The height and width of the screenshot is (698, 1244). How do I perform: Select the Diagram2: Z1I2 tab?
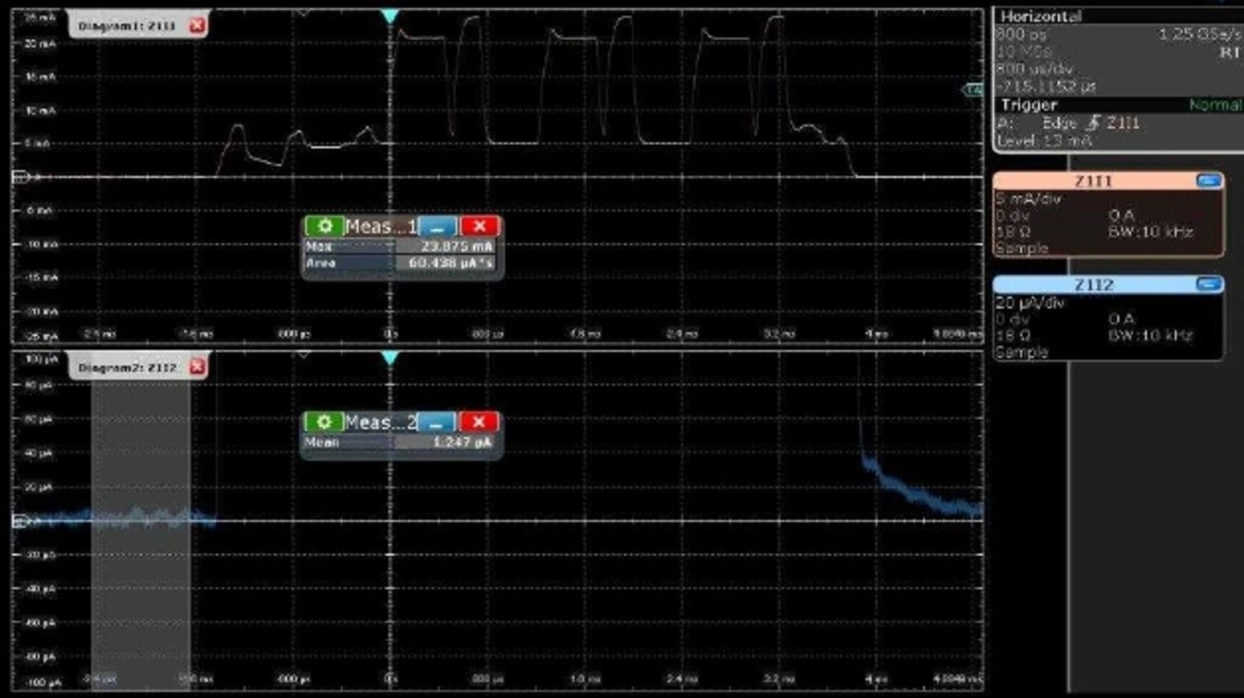(x=126, y=367)
